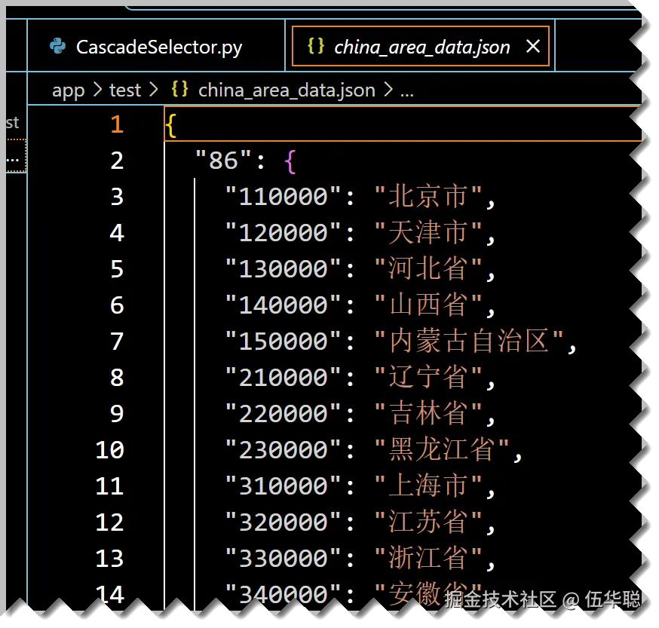The image size is (659, 628).
Task: Click the china_area_data.json breadcrumb
Action: [287, 90]
